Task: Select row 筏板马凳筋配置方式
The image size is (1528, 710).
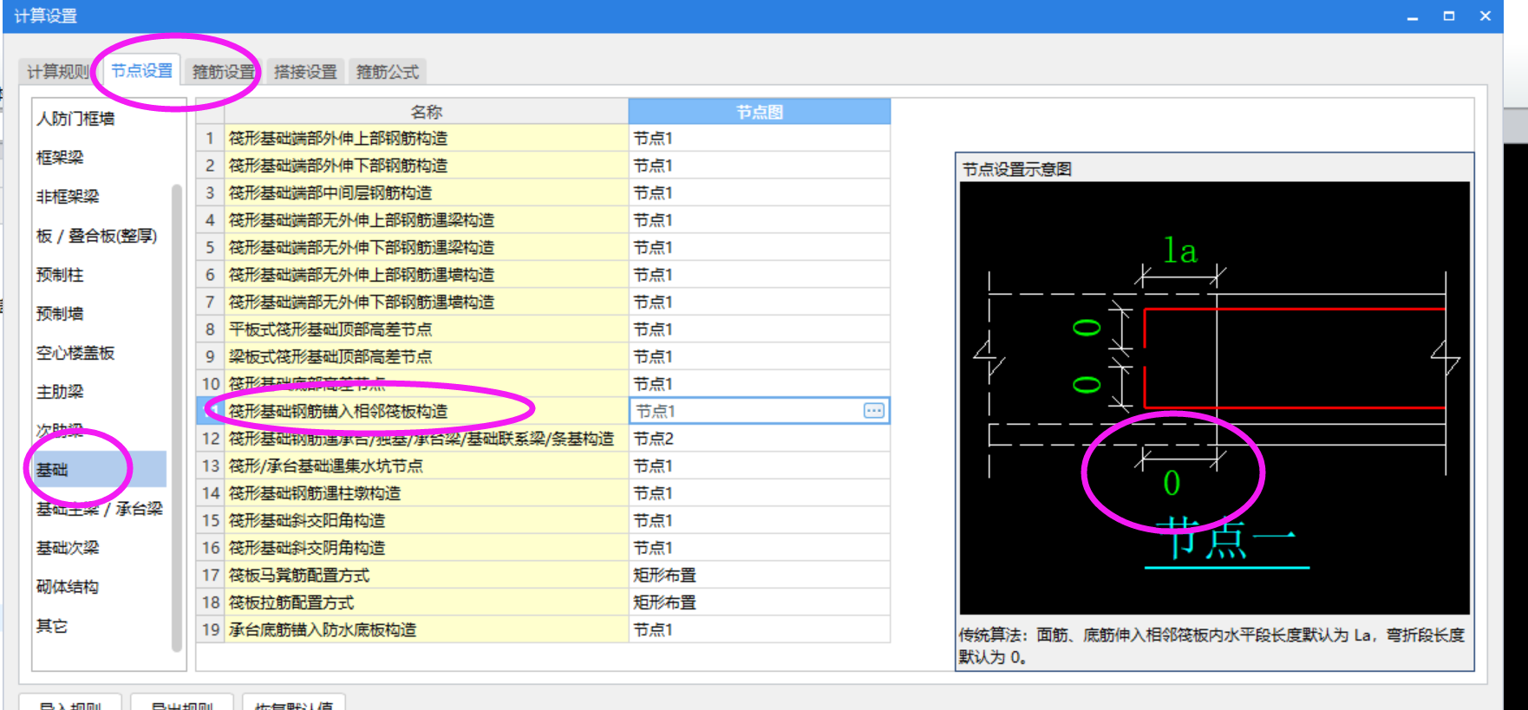Action: (x=426, y=575)
